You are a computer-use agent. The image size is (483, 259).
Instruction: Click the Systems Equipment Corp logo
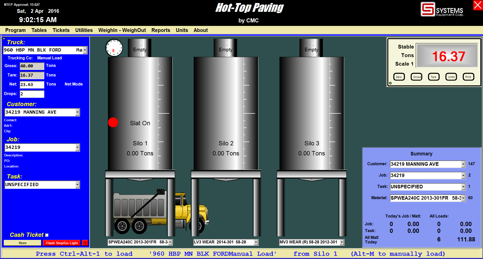442,9
